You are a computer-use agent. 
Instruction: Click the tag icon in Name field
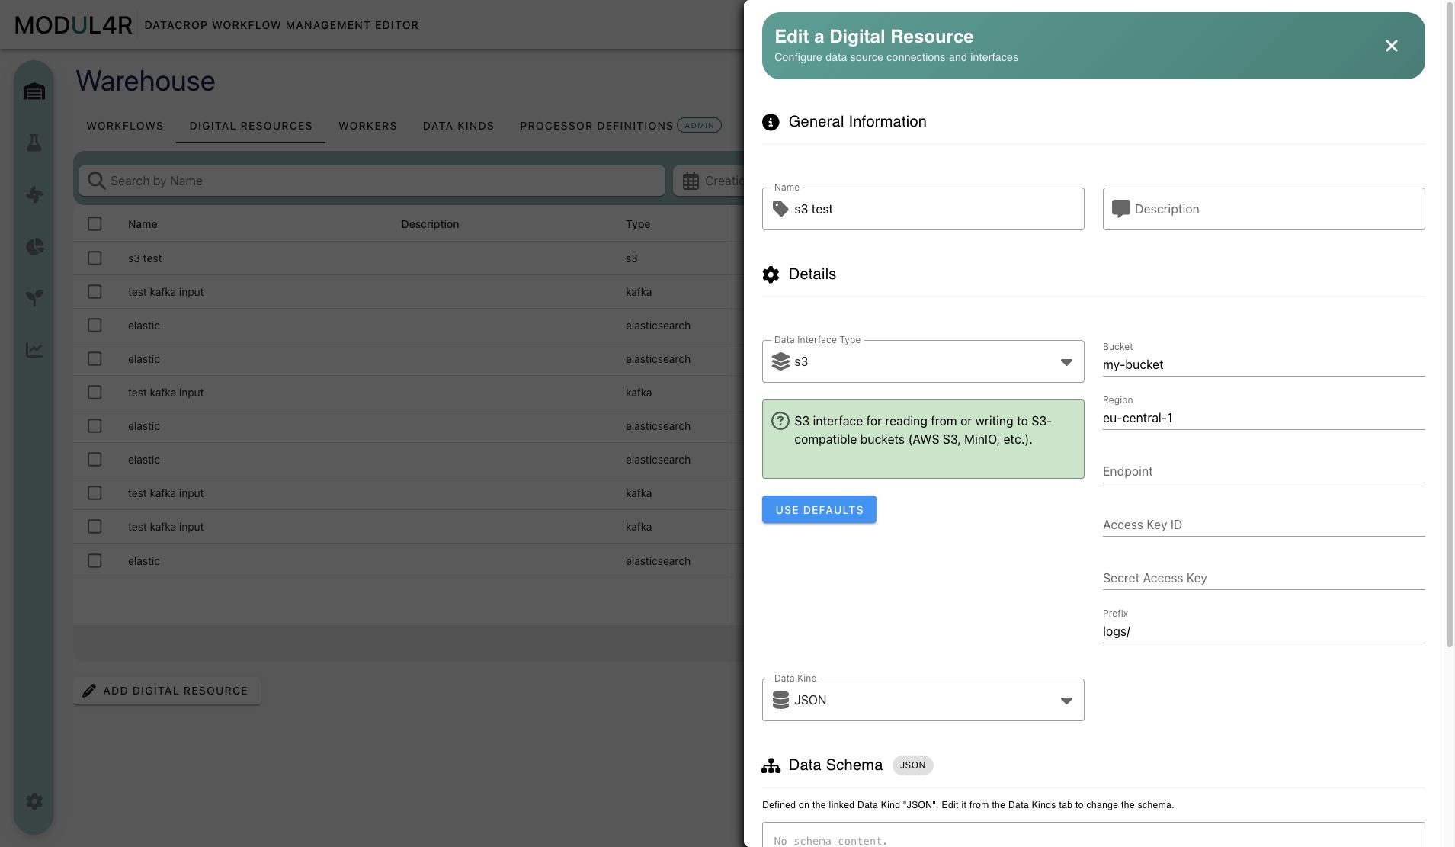[780, 209]
